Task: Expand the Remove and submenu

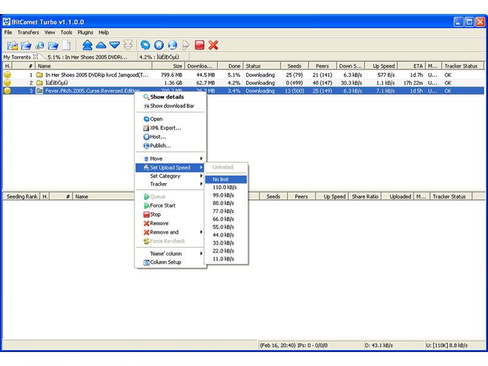Action: [170, 232]
